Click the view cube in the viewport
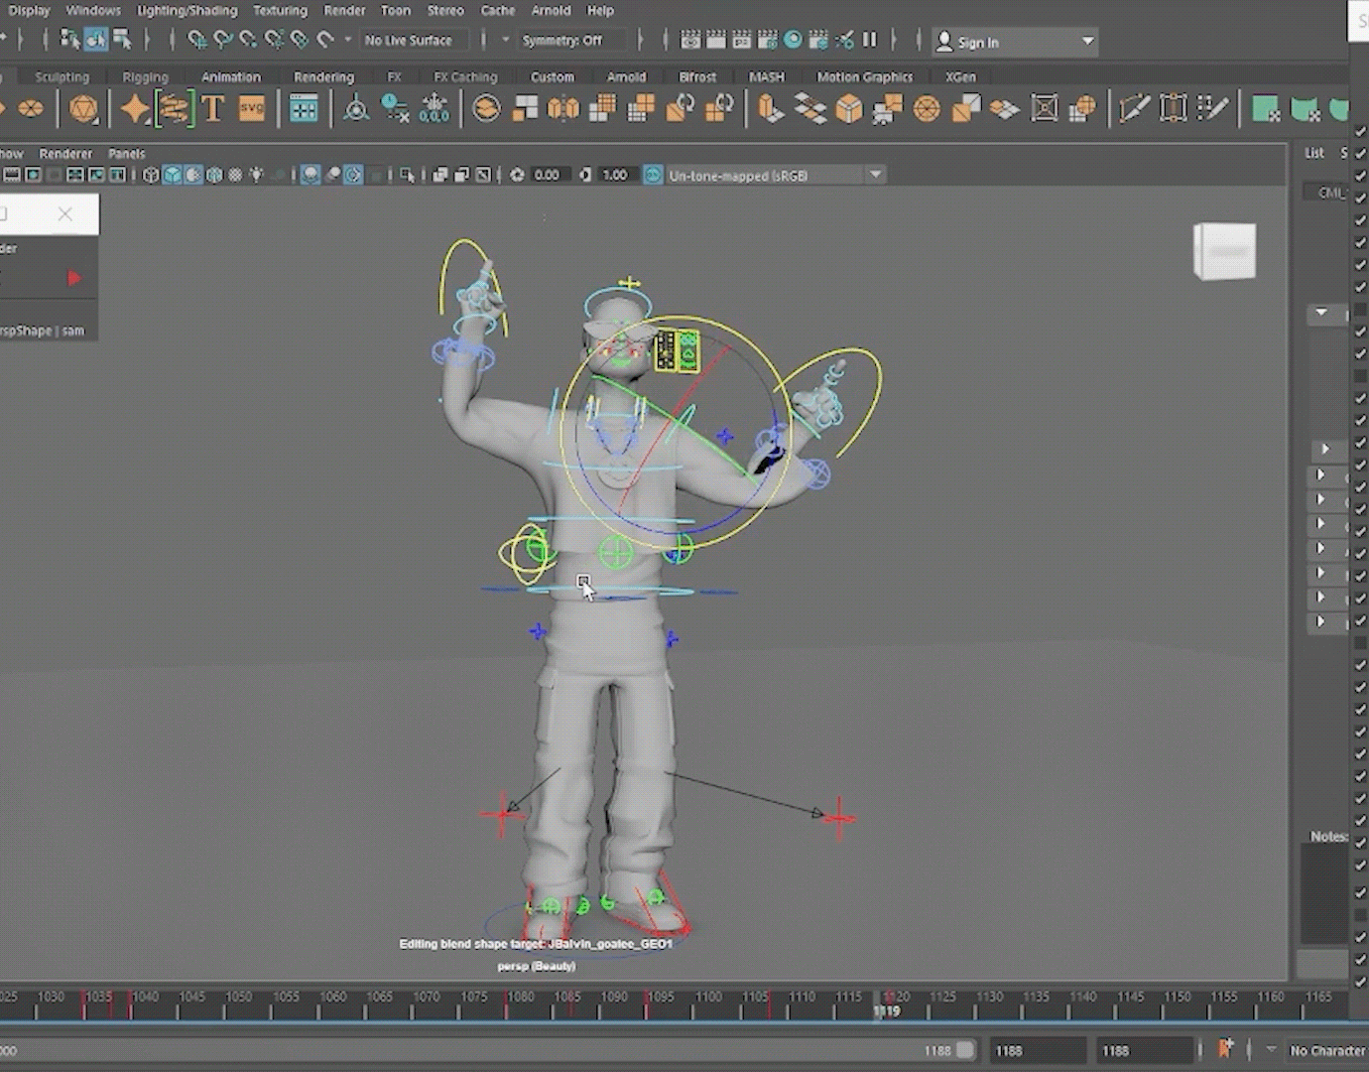The image size is (1369, 1072). [1225, 251]
